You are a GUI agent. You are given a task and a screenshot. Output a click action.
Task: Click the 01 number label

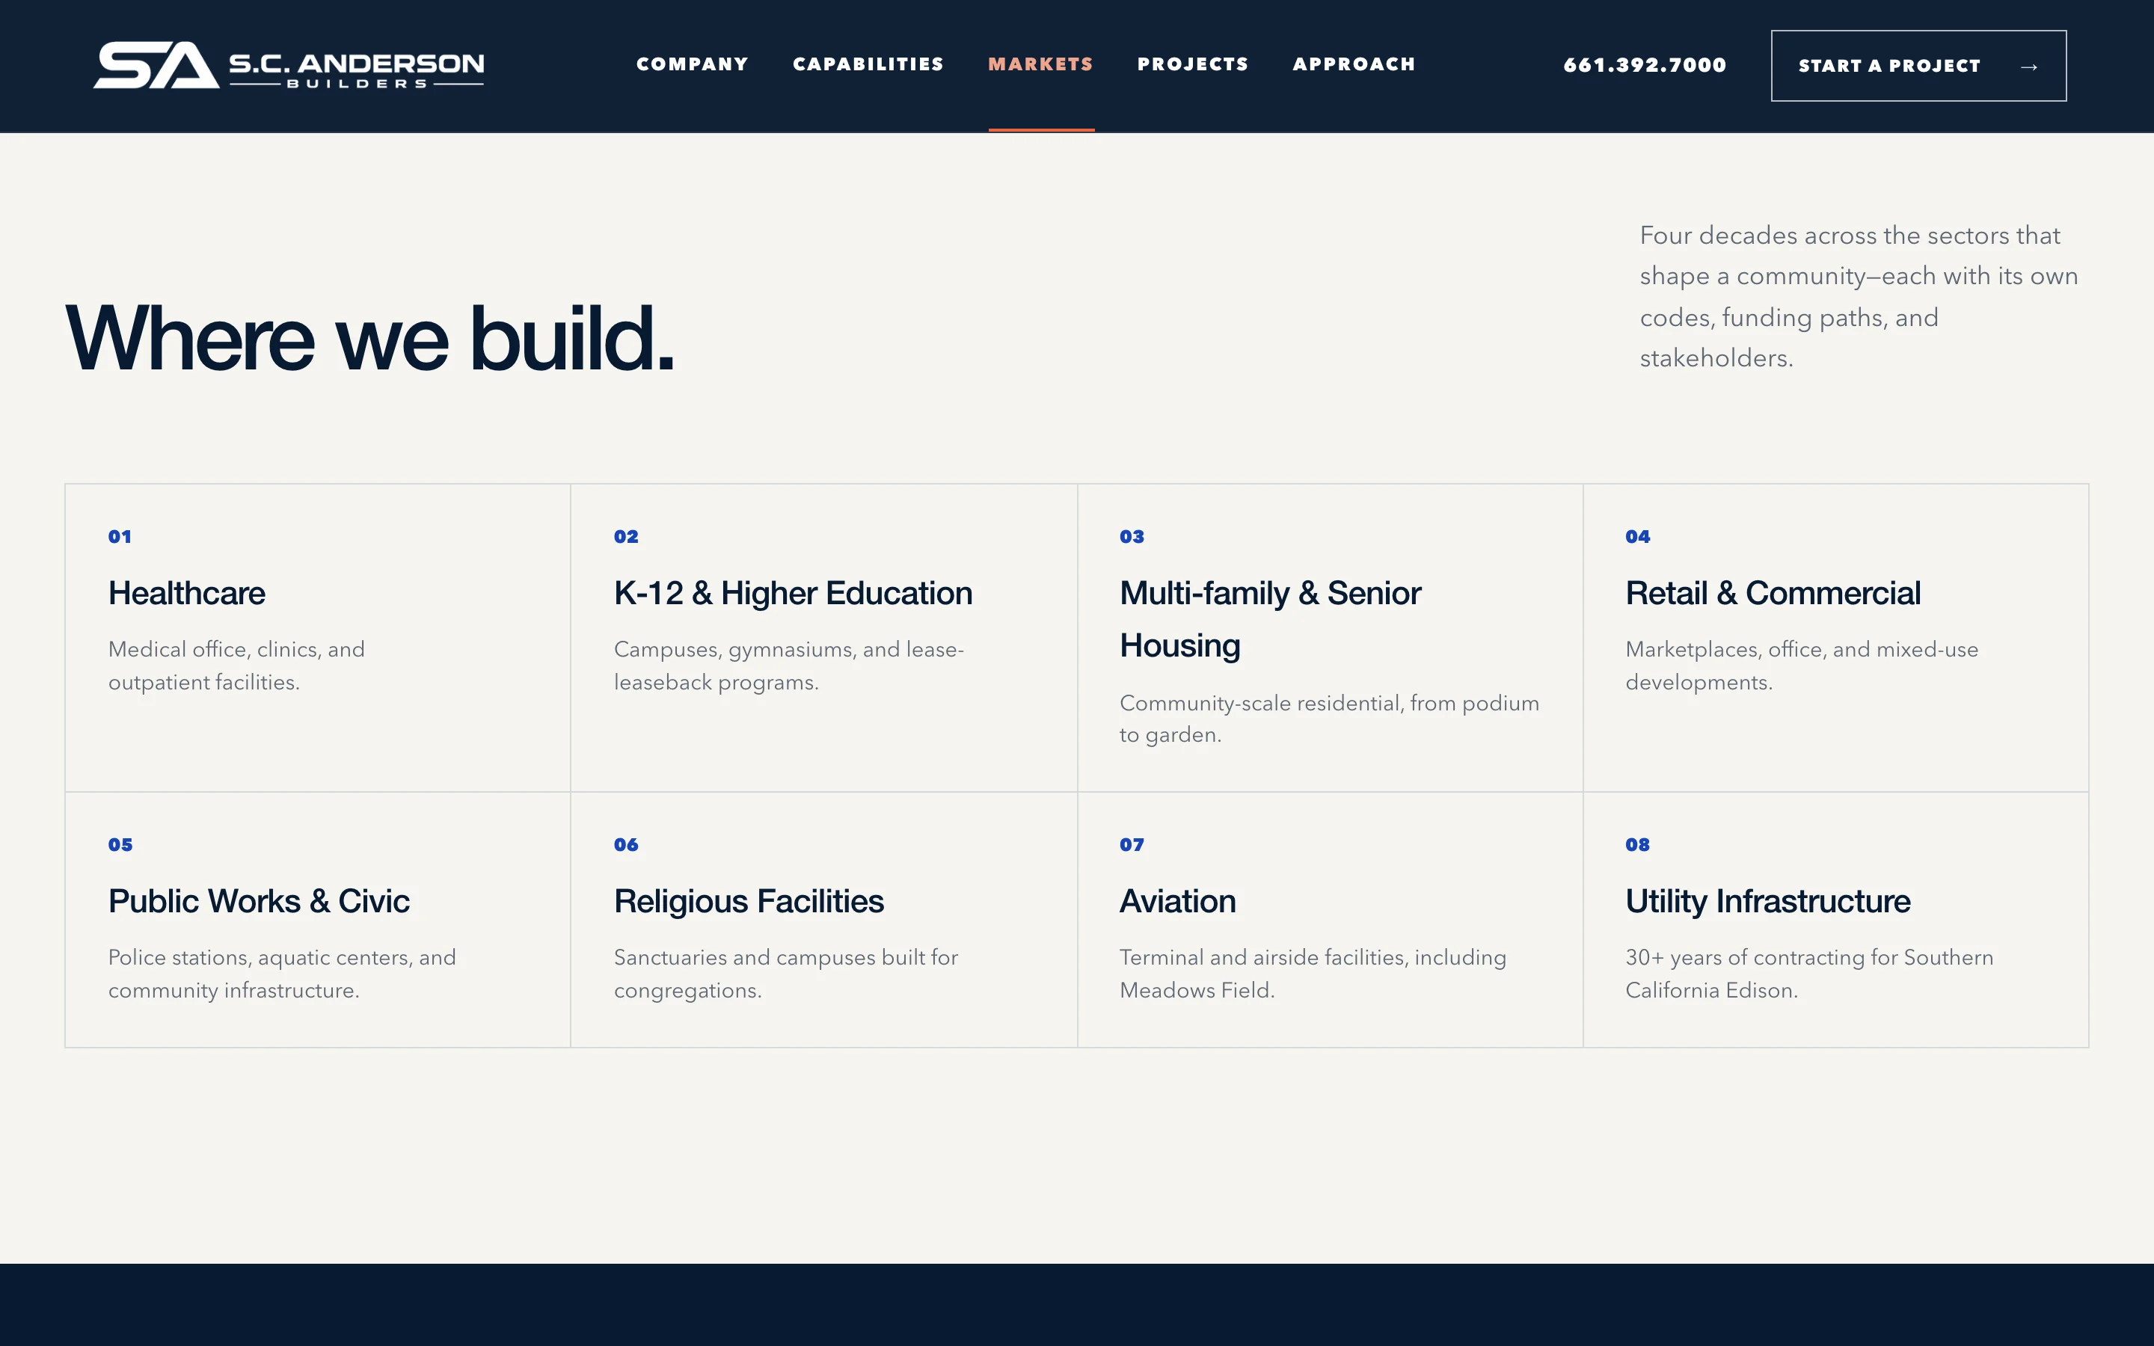pyautogui.click(x=120, y=537)
